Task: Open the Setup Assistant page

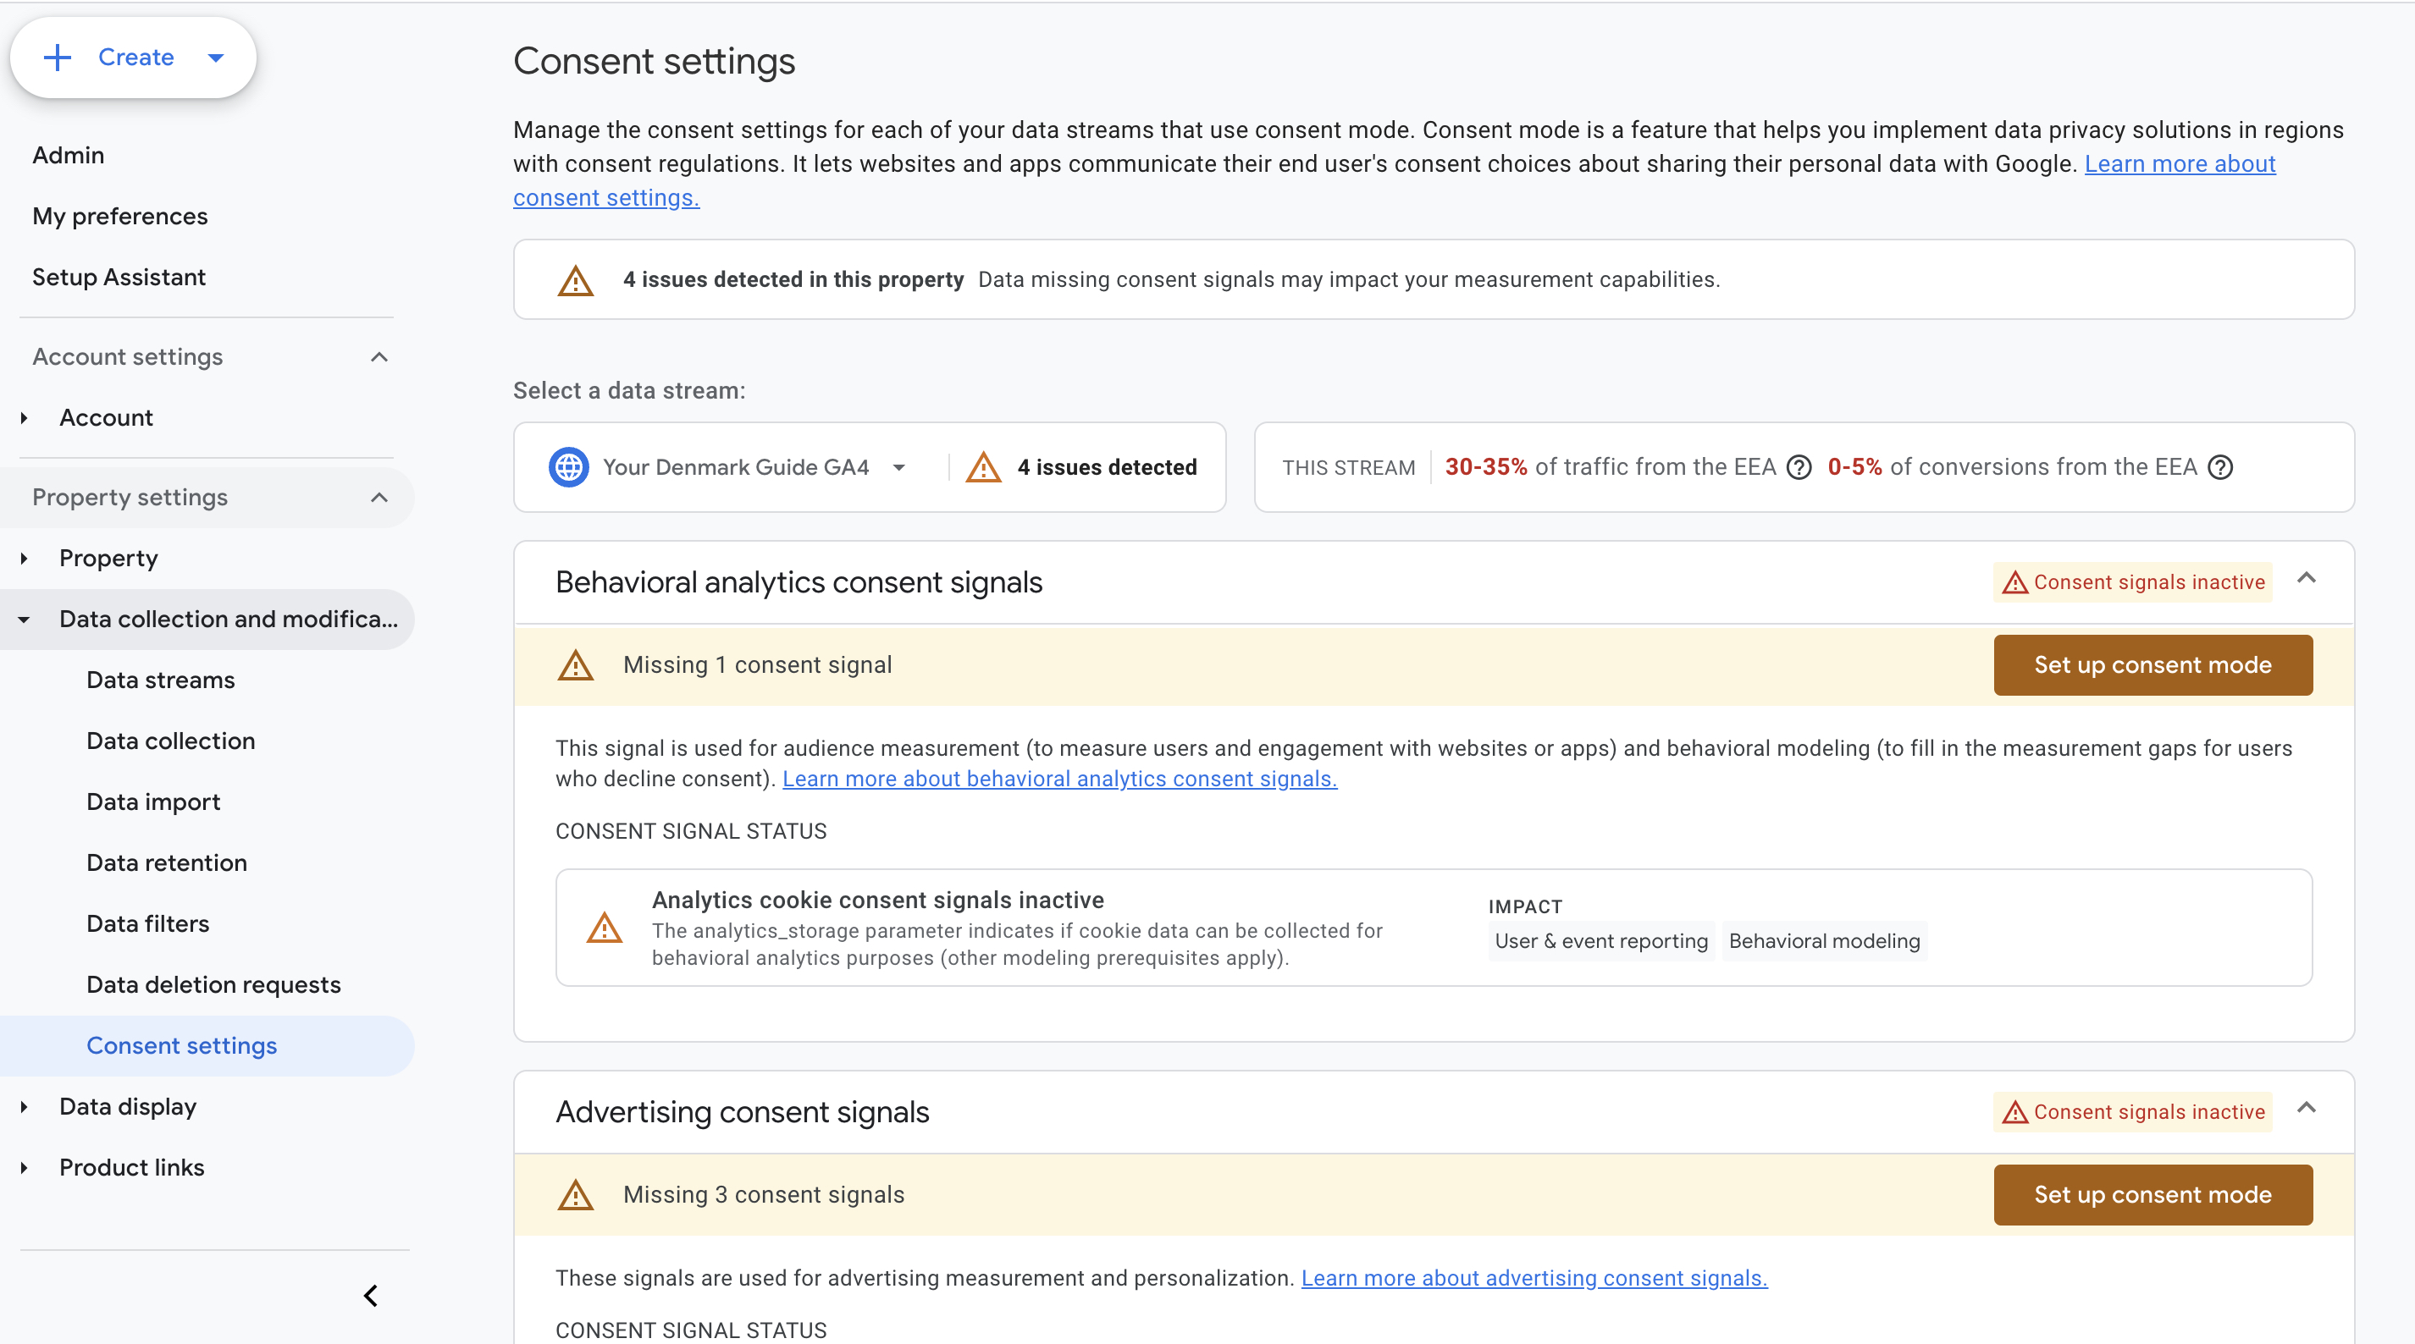Action: (x=119, y=278)
